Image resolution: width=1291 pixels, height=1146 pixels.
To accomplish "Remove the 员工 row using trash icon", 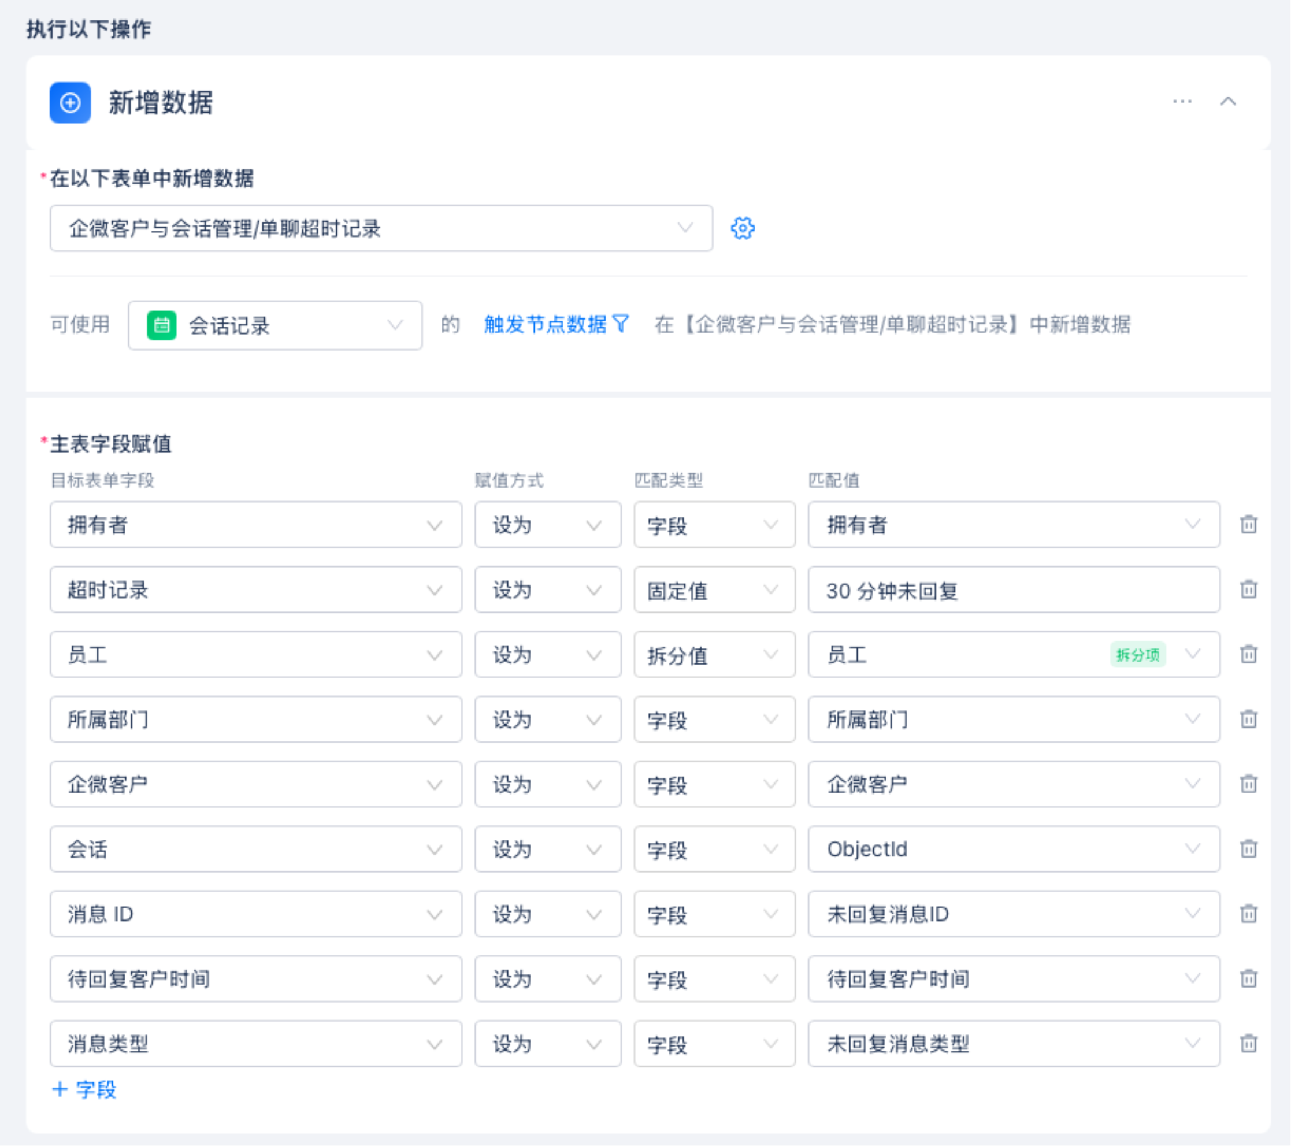I will point(1248,654).
